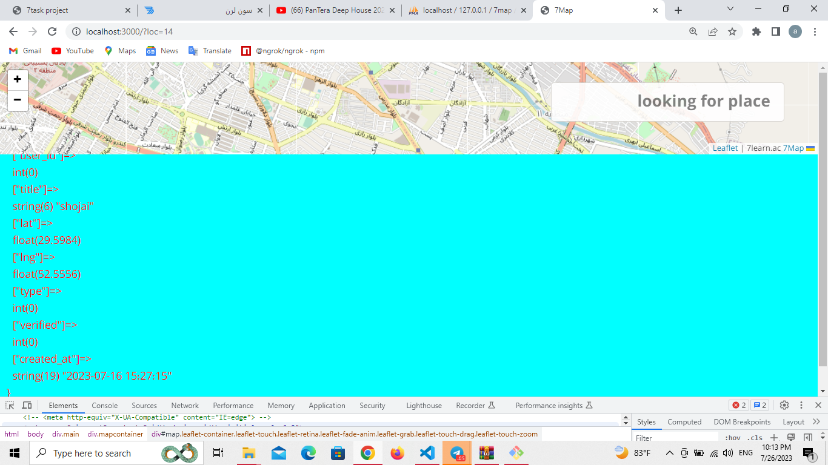Open the DevTools Application tab

coord(327,406)
